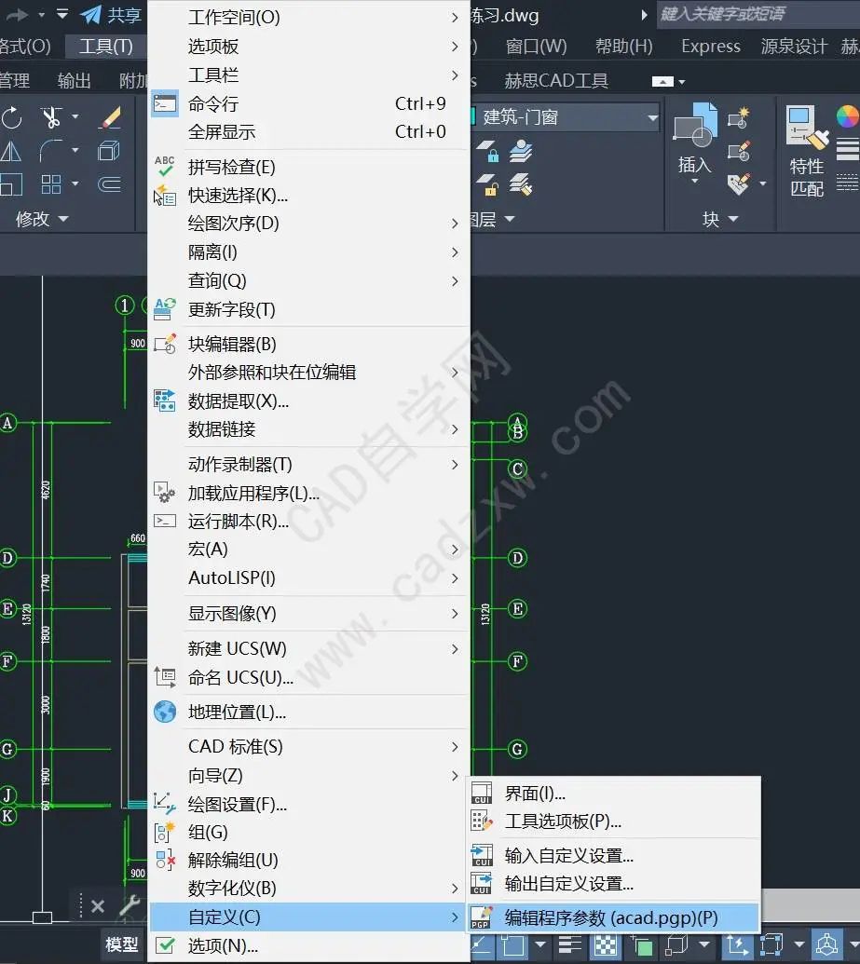Click the 插入 block insert icon
Image resolution: width=860 pixels, height=964 pixels.
coord(692,130)
